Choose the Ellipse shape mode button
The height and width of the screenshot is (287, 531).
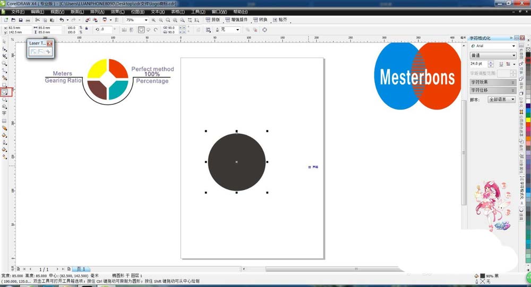pos(141,30)
